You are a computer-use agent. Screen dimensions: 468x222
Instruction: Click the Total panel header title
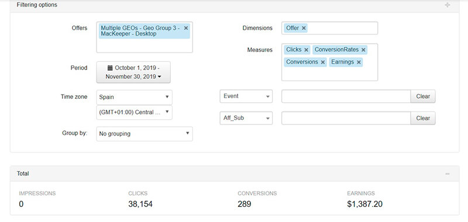pyautogui.click(x=23, y=174)
